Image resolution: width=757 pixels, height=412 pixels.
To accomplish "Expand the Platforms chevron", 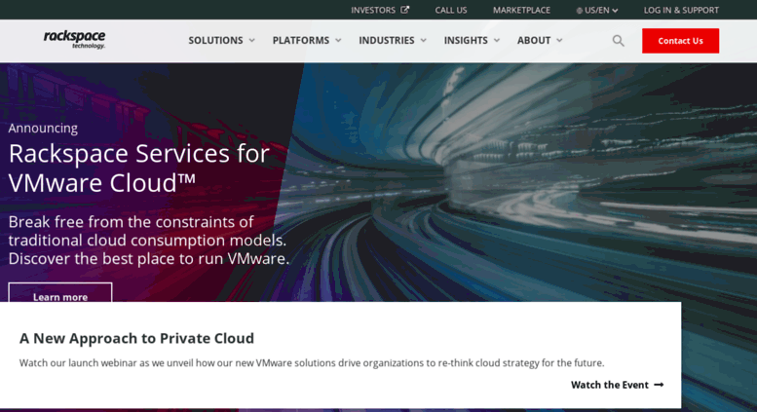I will coord(338,41).
